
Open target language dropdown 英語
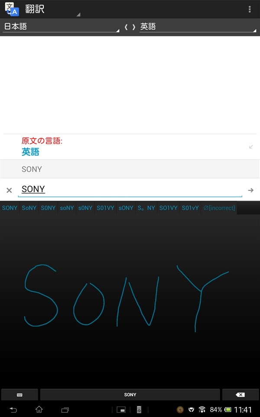point(198,26)
